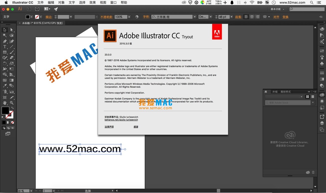The width and height of the screenshot is (326, 193).
Task: Open Adobe Stock with St icon
Action: click(37, 9)
